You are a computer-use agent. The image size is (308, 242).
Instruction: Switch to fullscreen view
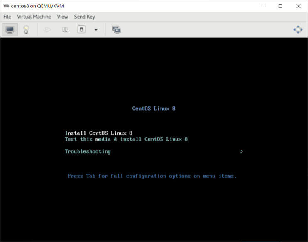pos(298,29)
